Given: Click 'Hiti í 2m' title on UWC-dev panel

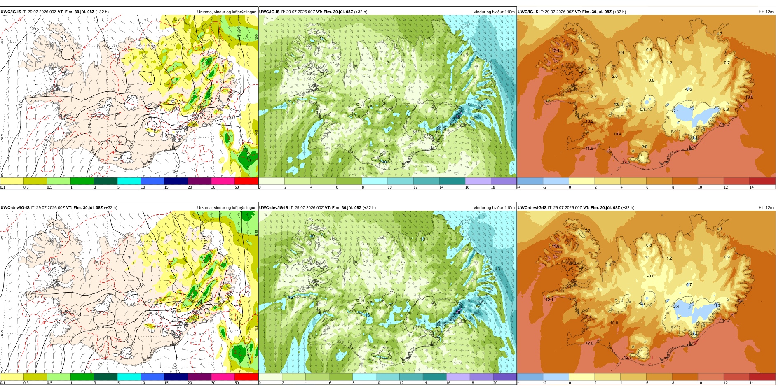Looking at the screenshot, I should [766, 208].
